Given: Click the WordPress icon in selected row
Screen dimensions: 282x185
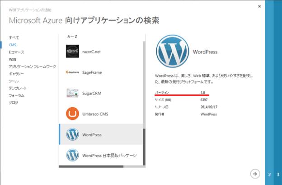Looking at the screenshot, I should pyautogui.click(x=72, y=134).
